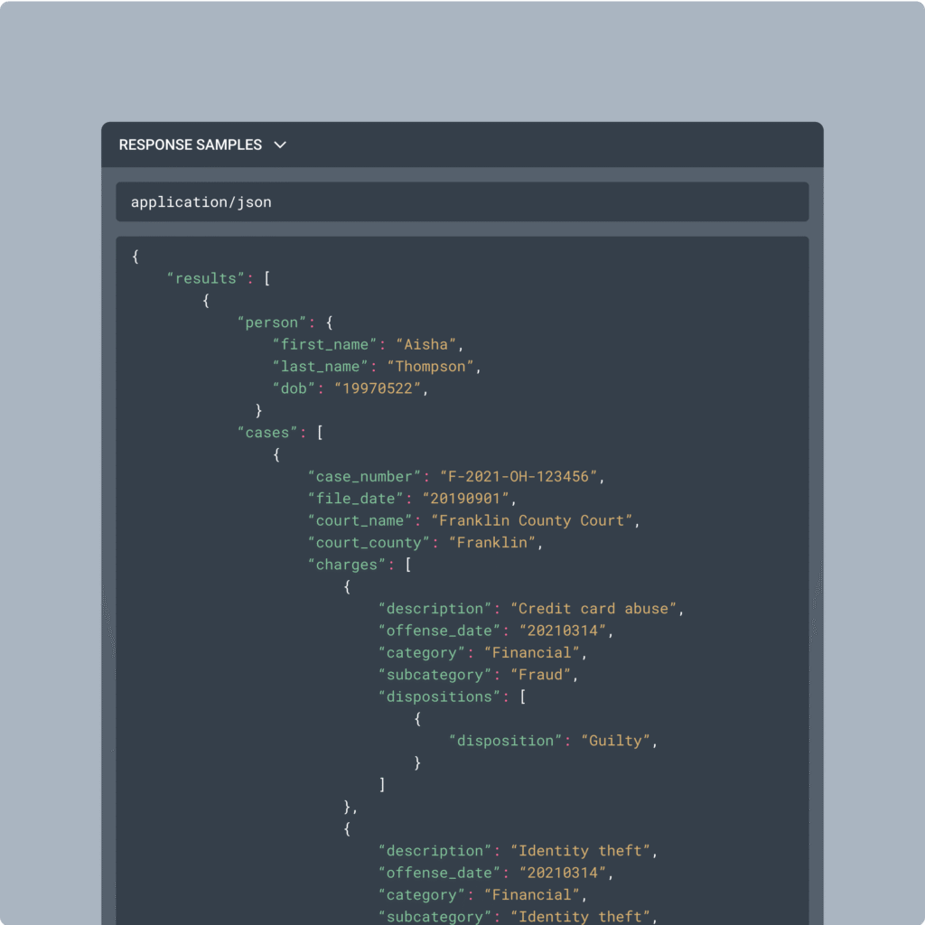Click the "19970522" value
The image size is (925, 925).
(378, 388)
